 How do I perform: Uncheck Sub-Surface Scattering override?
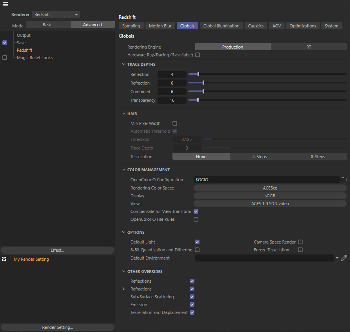point(192,296)
